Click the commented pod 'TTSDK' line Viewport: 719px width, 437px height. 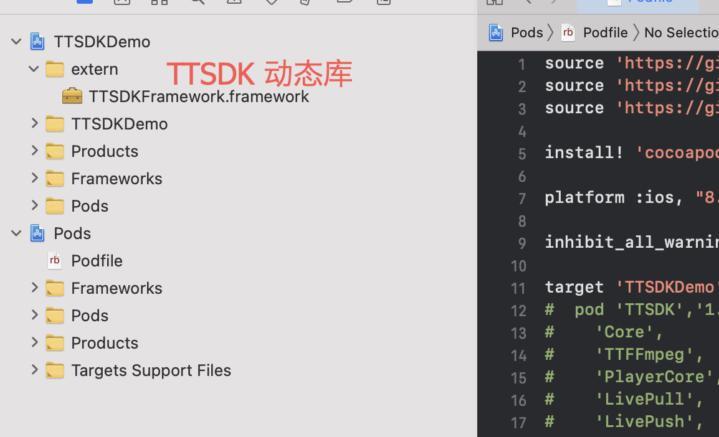tap(631, 309)
